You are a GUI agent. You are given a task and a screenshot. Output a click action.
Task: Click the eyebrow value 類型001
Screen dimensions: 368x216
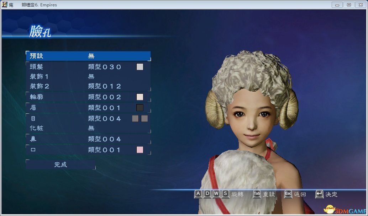click(x=105, y=108)
